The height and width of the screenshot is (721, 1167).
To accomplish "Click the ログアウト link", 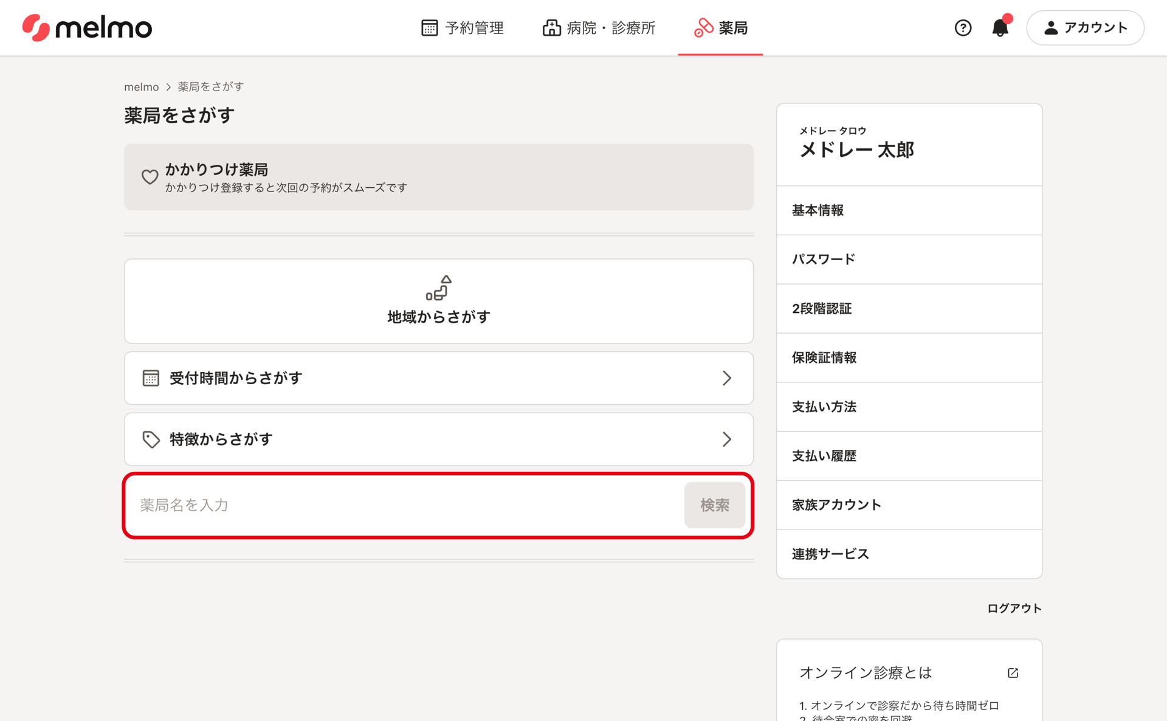I will 1014,608.
